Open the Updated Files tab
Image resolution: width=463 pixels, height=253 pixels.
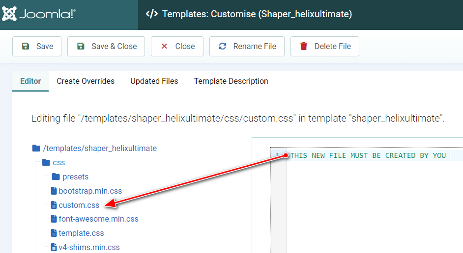coord(154,81)
